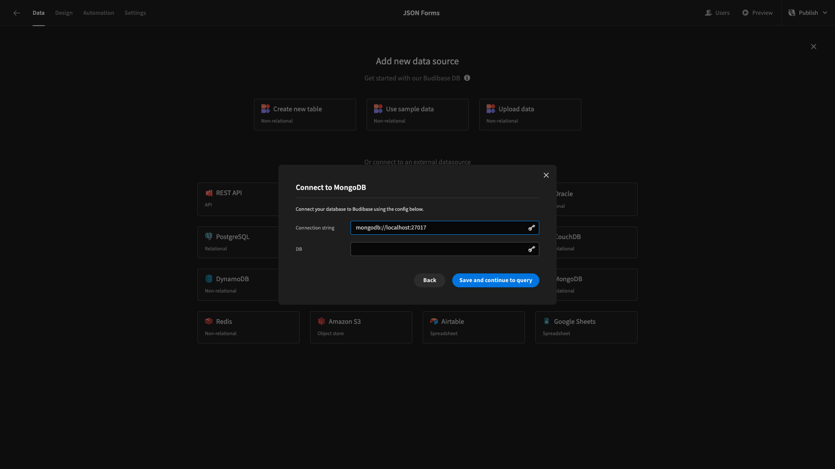Select the Upload data card
This screenshot has width=835, height=469.
(x=530, y=114)
